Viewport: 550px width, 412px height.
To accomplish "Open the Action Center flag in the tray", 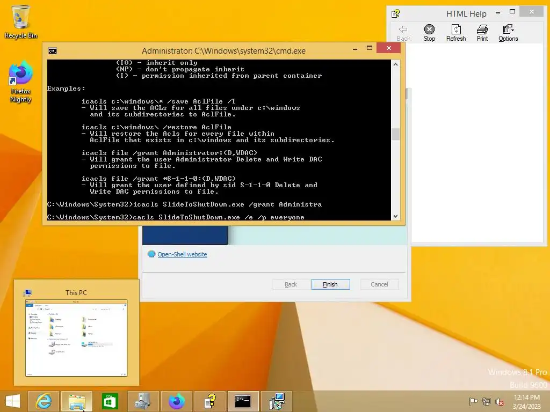I will (473, 401).
